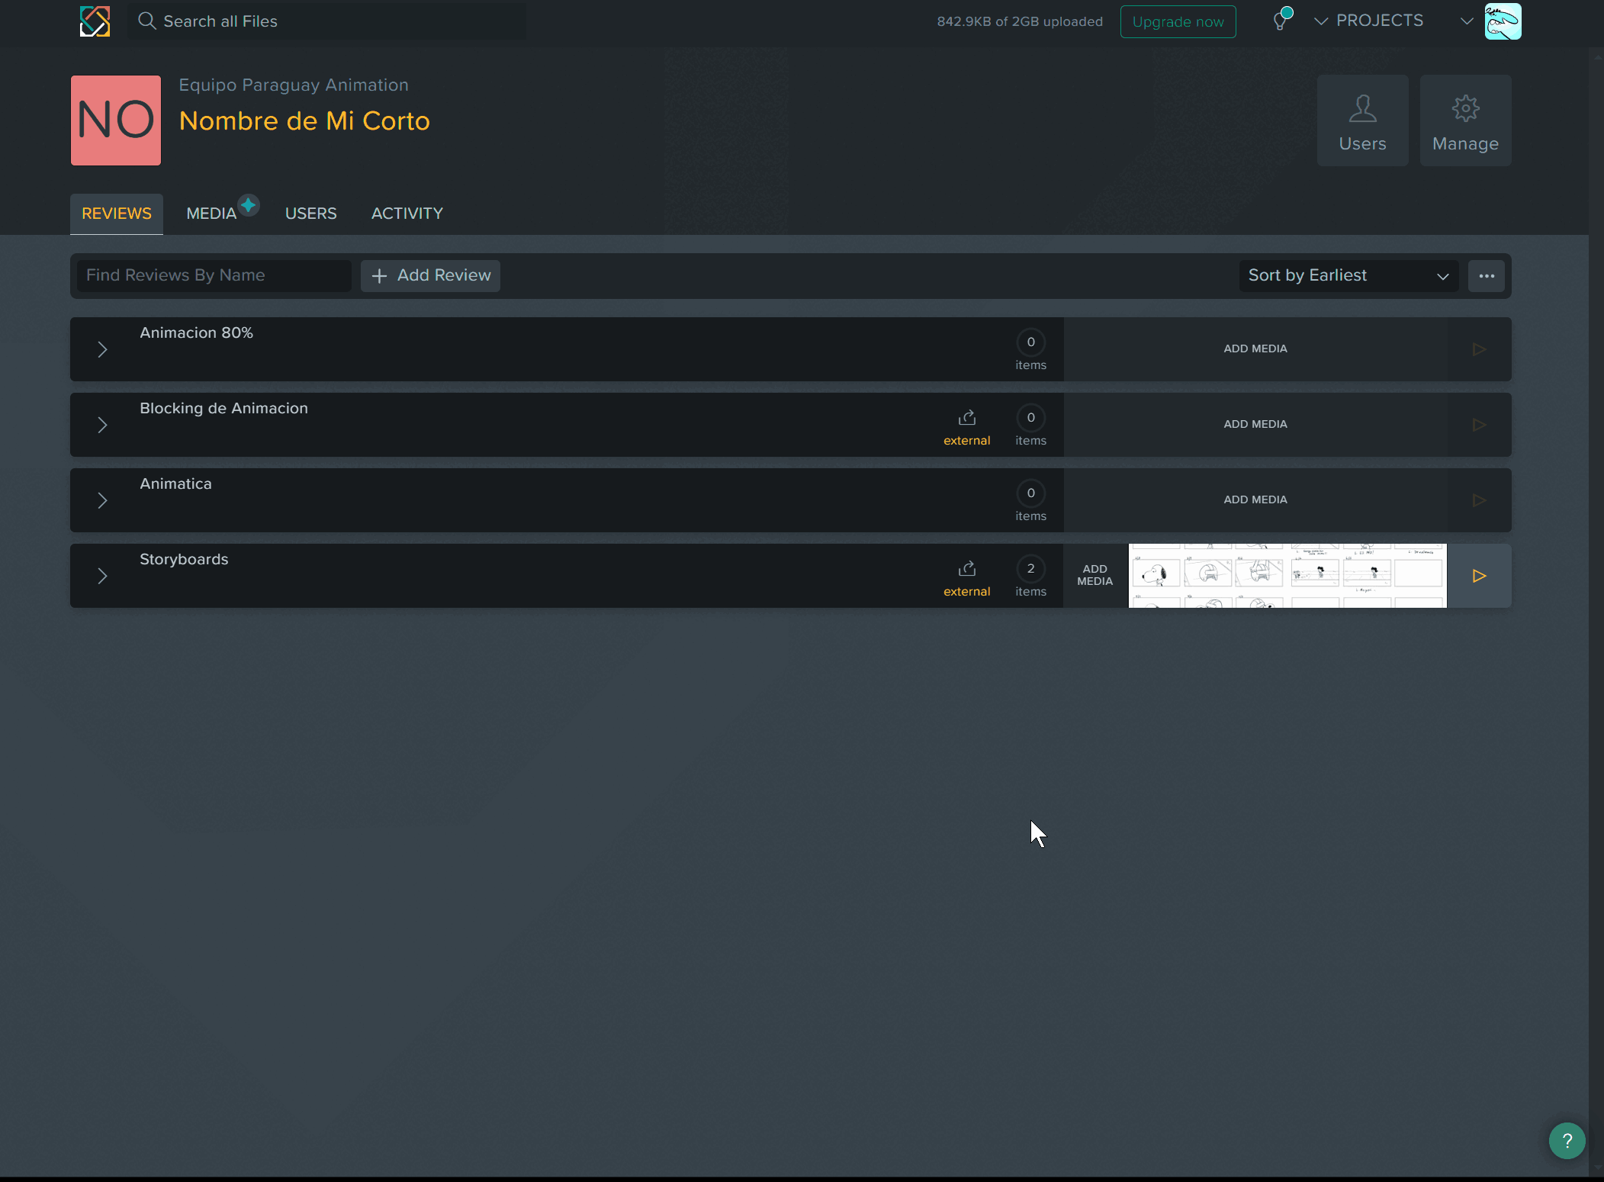Click the app logo icon

[95, 21]
